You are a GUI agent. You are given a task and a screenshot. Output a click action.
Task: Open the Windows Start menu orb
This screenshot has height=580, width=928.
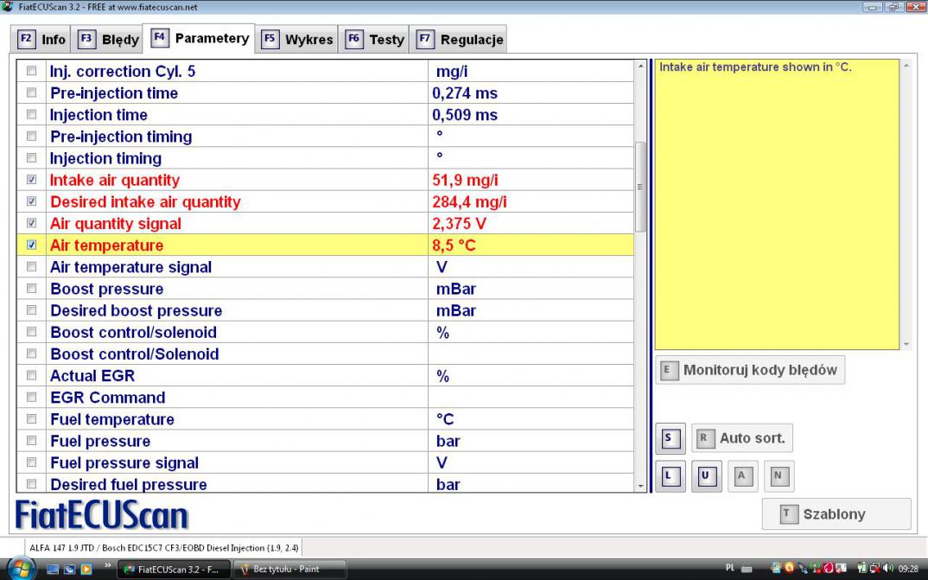tap(19, 569)
